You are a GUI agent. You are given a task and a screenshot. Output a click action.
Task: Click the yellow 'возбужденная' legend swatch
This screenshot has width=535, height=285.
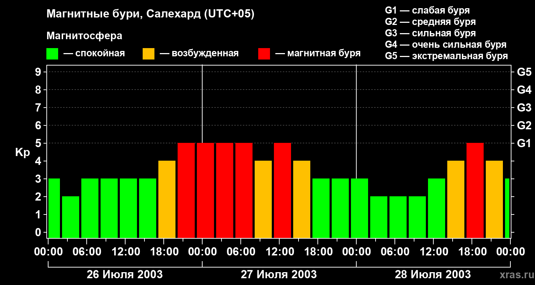click(x=149, y=54)
